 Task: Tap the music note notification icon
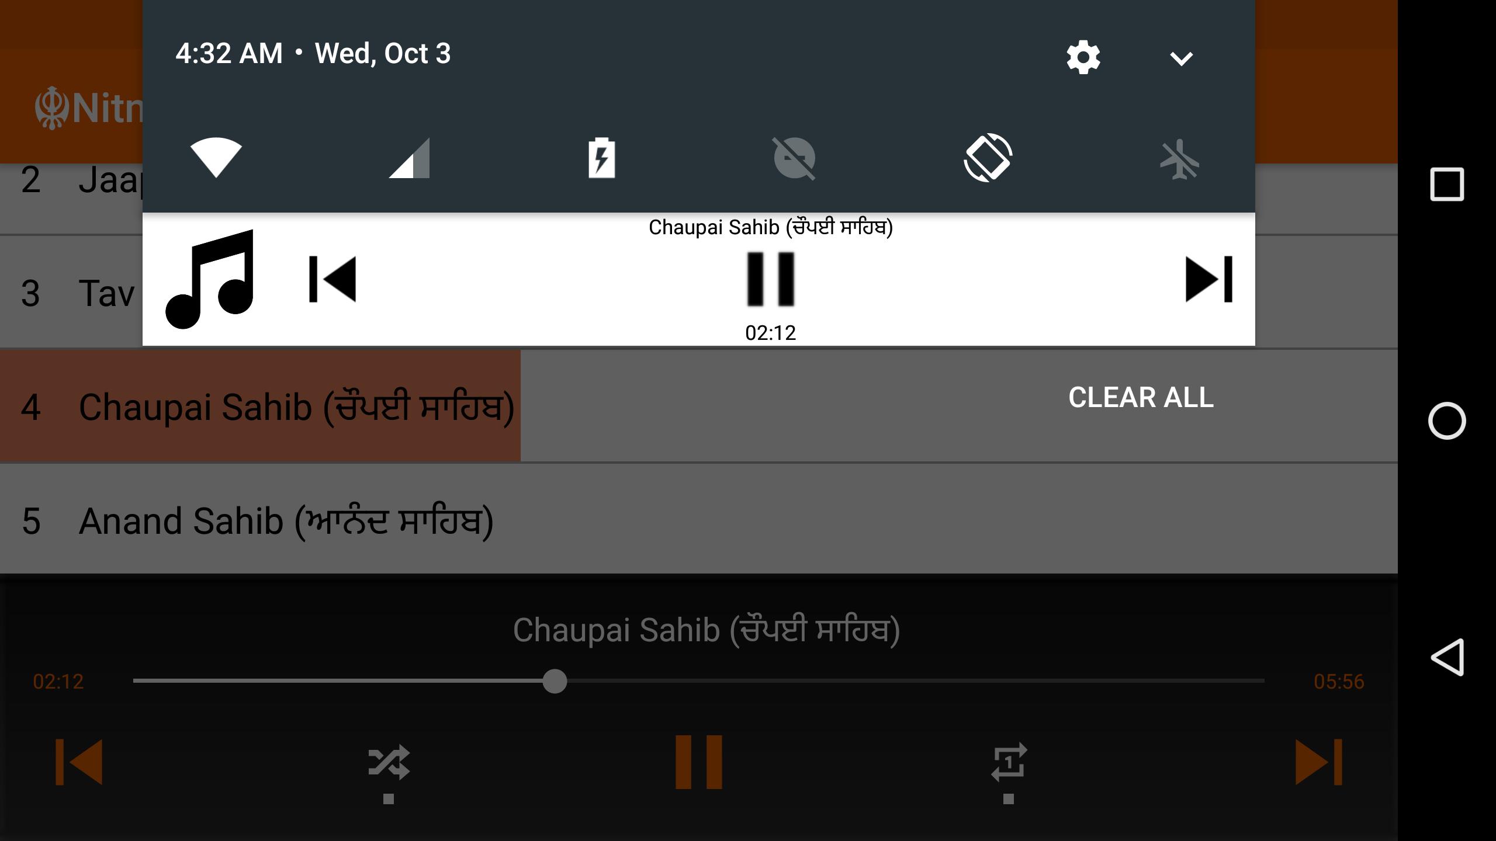[x=210, y=279]
